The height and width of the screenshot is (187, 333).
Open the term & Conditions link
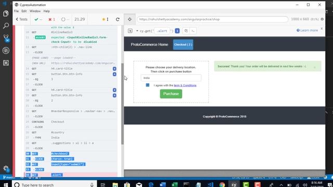coord(185,85)
